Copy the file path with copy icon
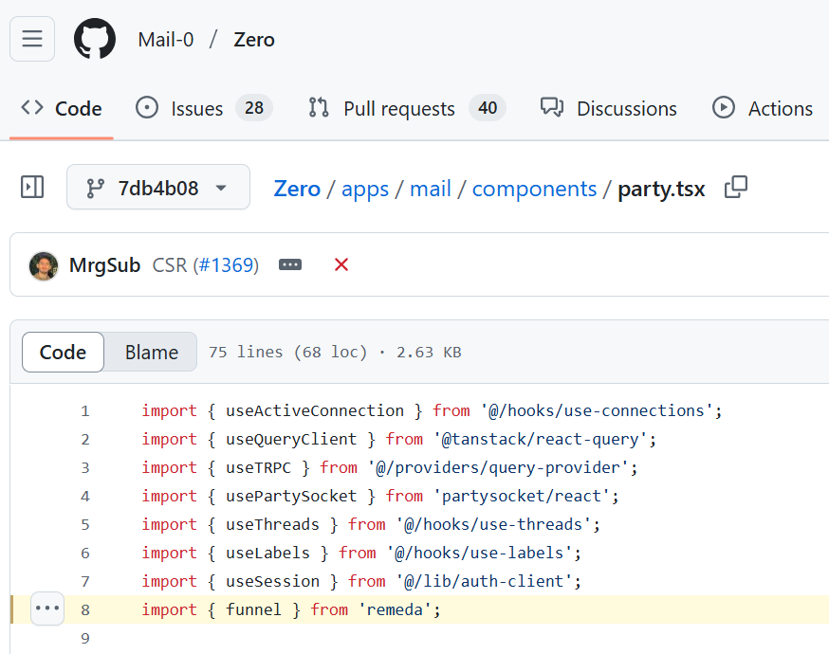 [x=736, y=187]
